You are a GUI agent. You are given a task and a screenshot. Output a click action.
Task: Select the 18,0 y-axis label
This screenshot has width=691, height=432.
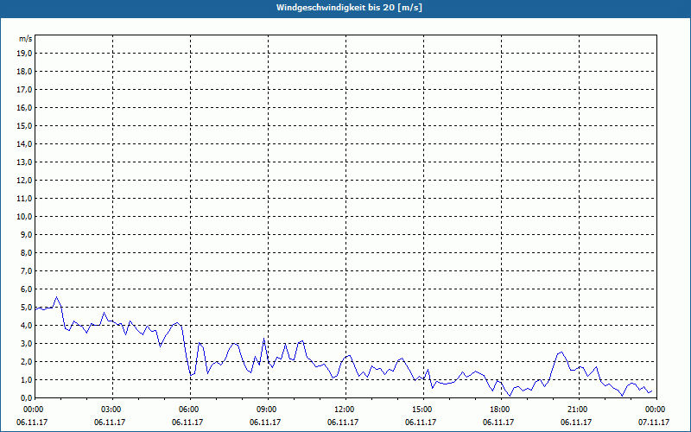click(x=25, y=72)
